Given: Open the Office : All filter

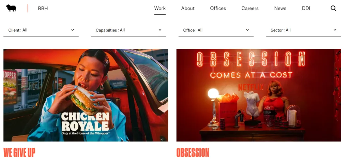Looking at the screenshot, I should tap(216, 30).
